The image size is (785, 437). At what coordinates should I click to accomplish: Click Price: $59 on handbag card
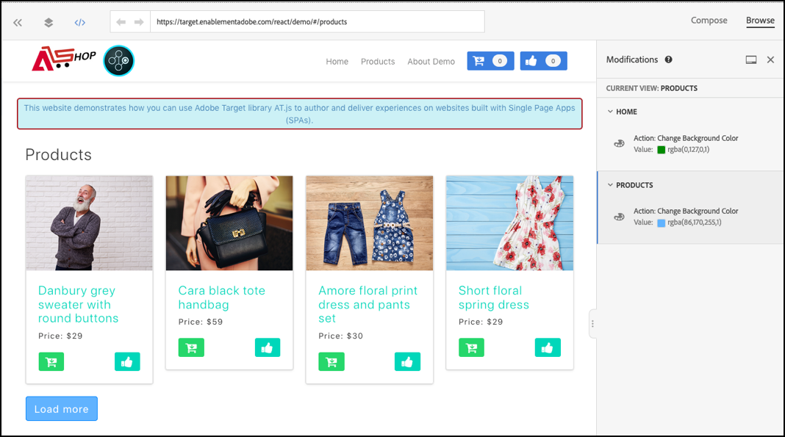(201, 322)
